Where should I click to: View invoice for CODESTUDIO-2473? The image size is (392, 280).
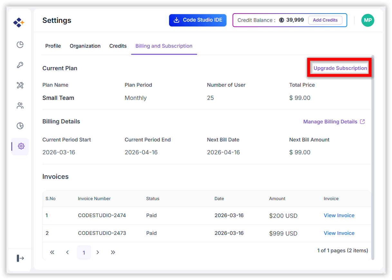339,233
